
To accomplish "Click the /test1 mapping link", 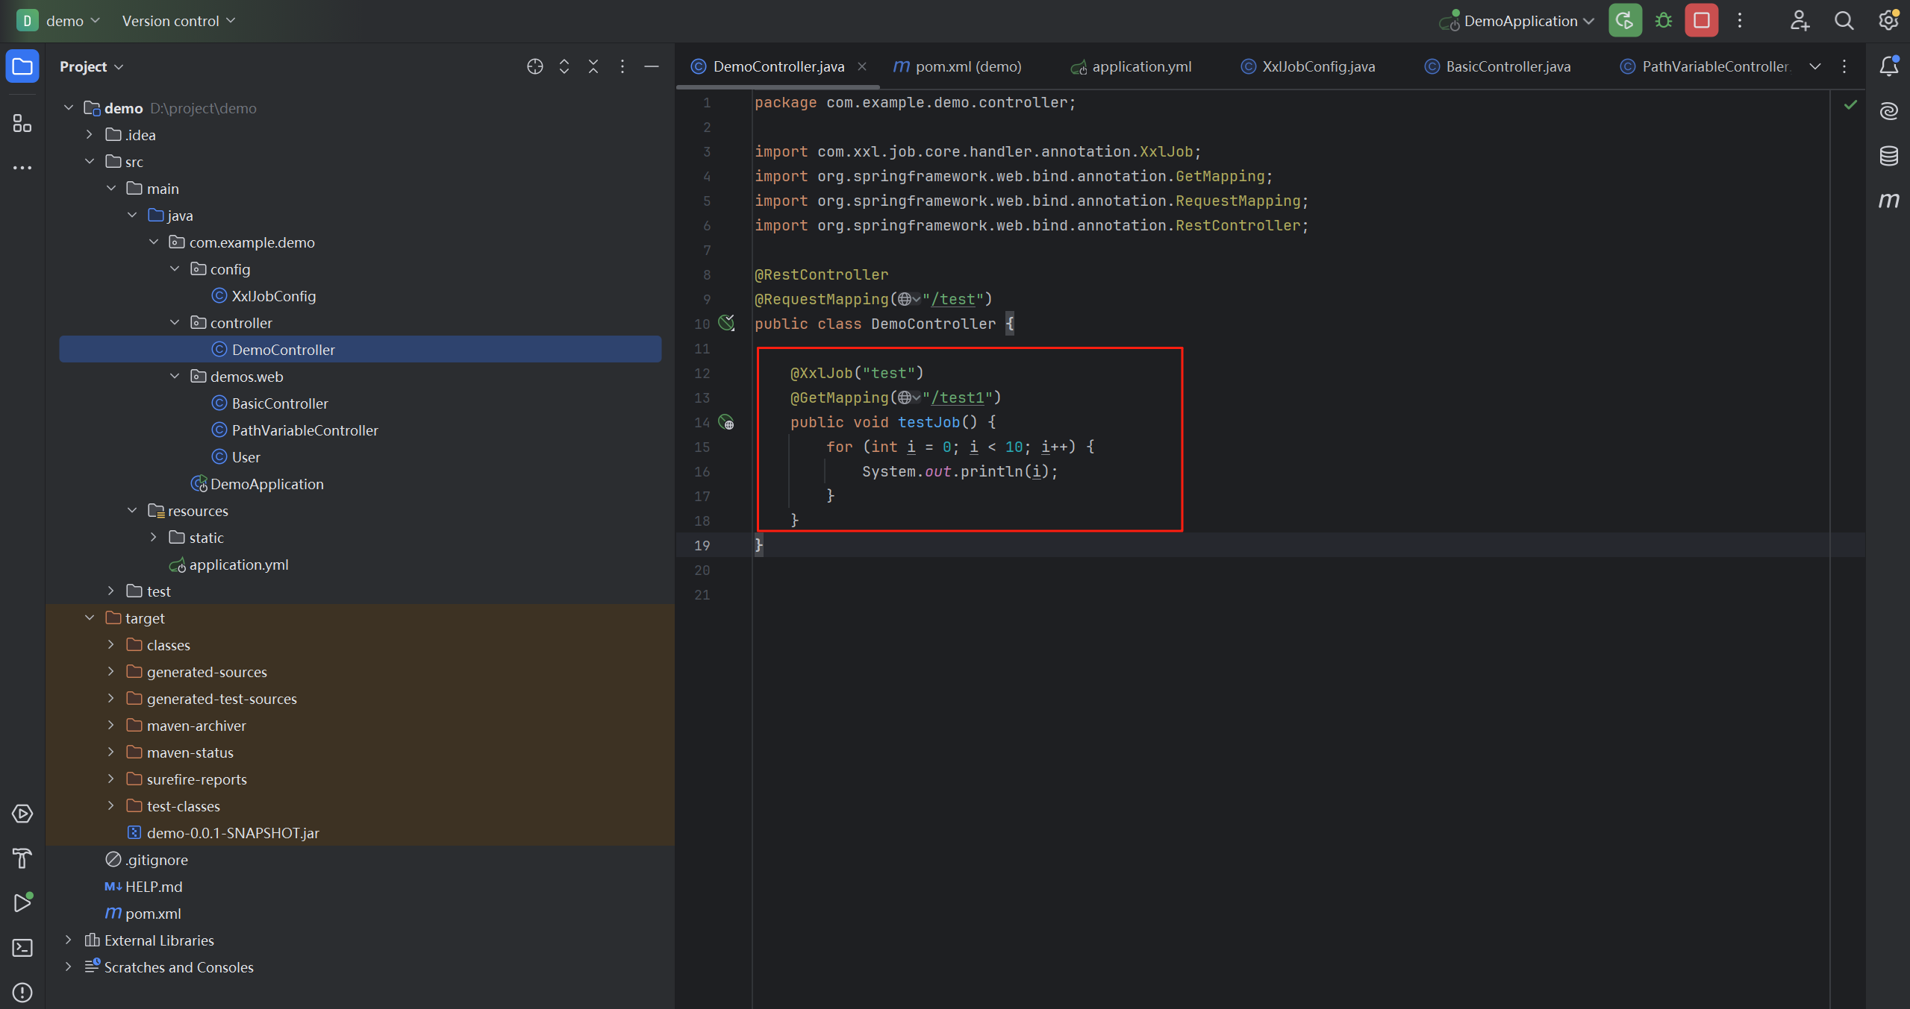I will (x=958, y=397).
